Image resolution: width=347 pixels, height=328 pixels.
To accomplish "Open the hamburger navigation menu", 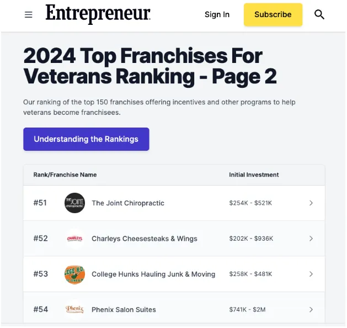I will [x=29, y=15].
